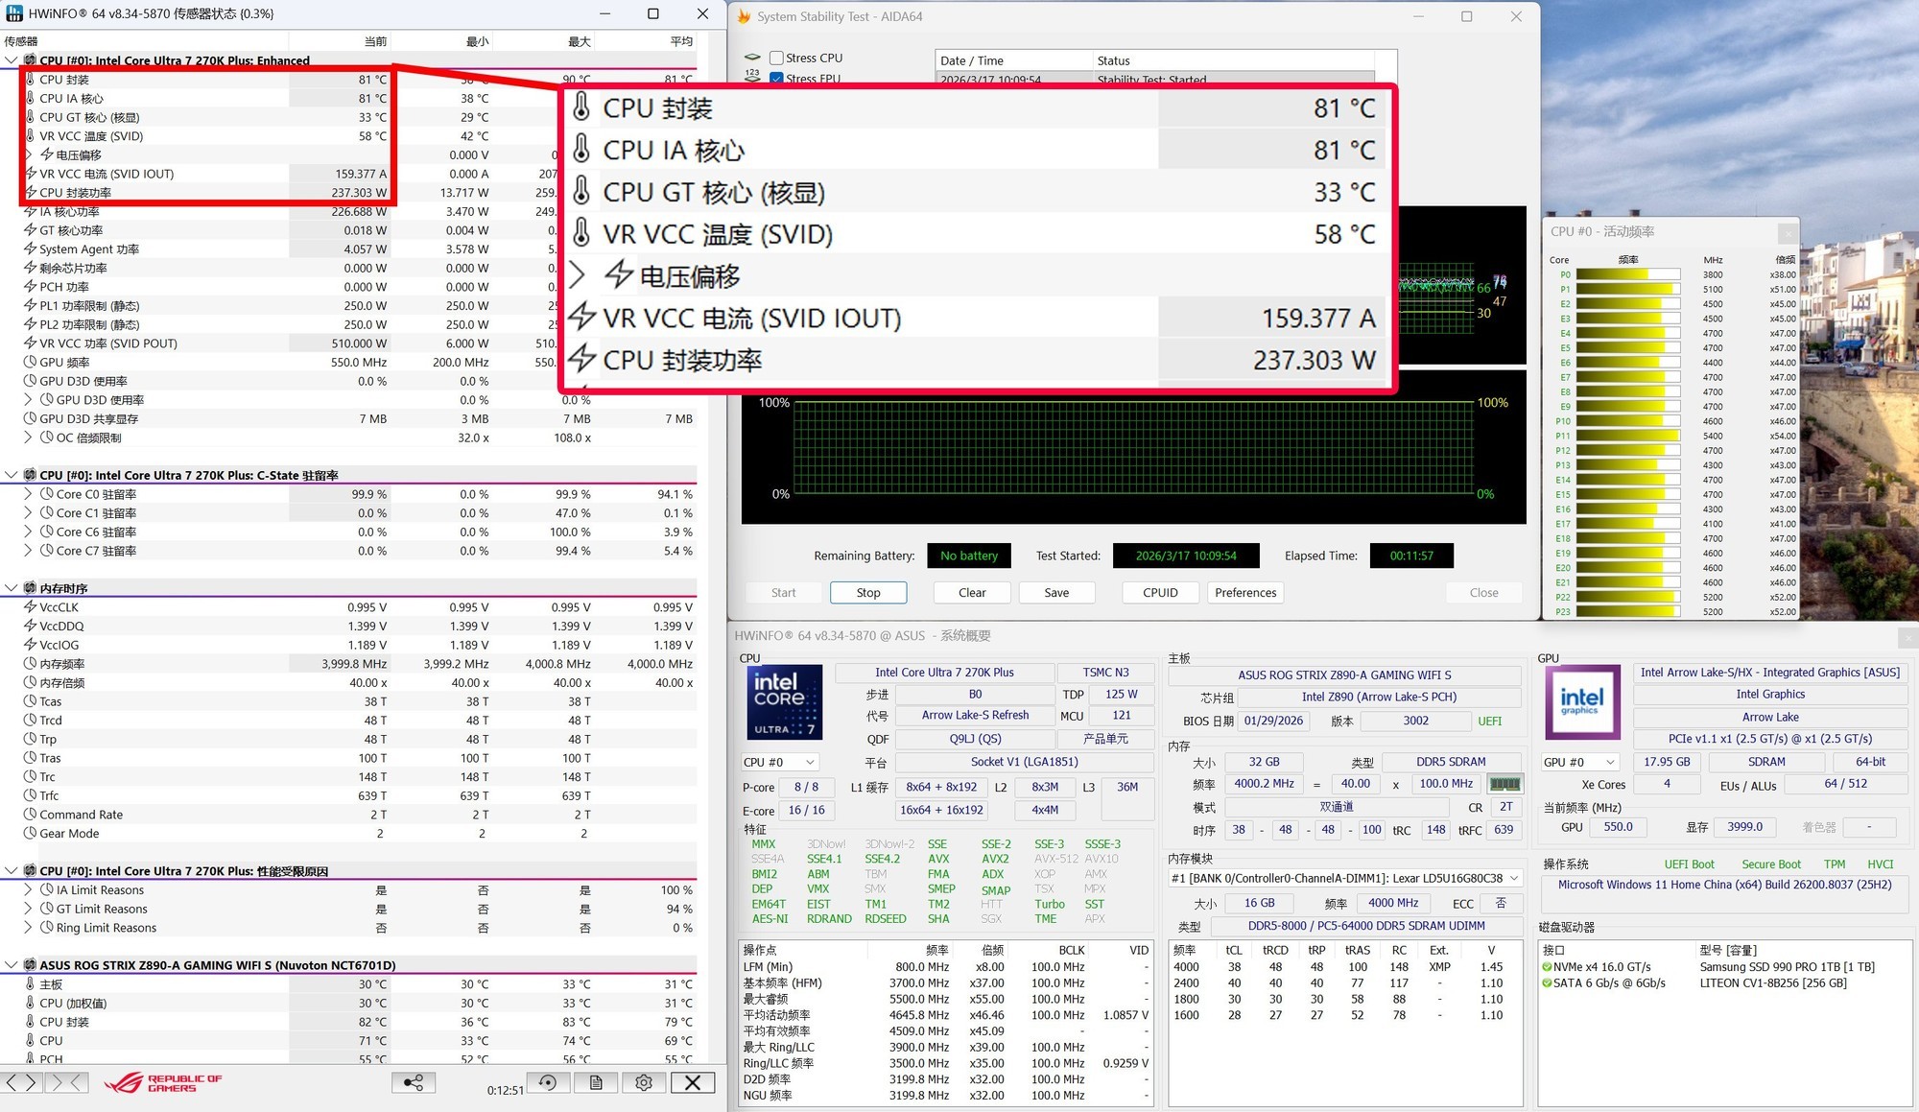Open the GPU #0 selector dropdown
The height and width of the screenshot is (1112, 1919).
pos(1579,762)
